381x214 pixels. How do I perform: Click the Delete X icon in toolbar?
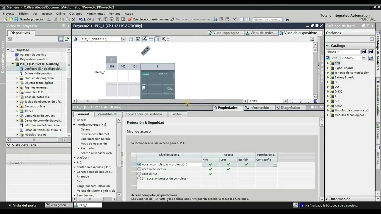(74, 19)
